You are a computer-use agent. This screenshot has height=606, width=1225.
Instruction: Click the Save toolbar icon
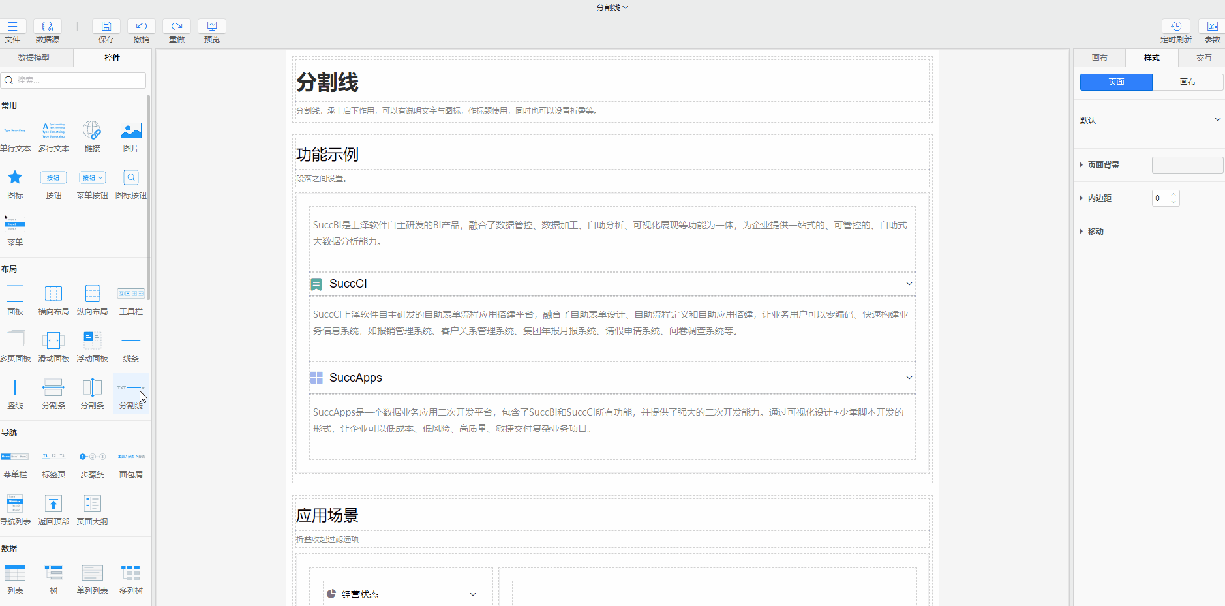pyautogui.click(x=106, y=27)
